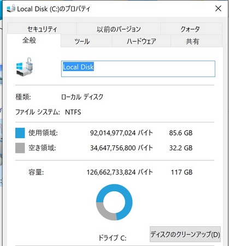Click the Local Disk (C:)のプロパティ title text
Viewport: 229px width, 246px height.
click(x=54, y=9)
